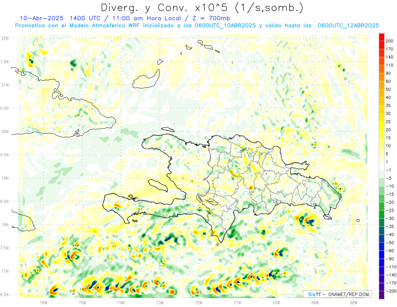Click the '200' color scale label
The image size is (397, 307).
click(x=390, y=41)
